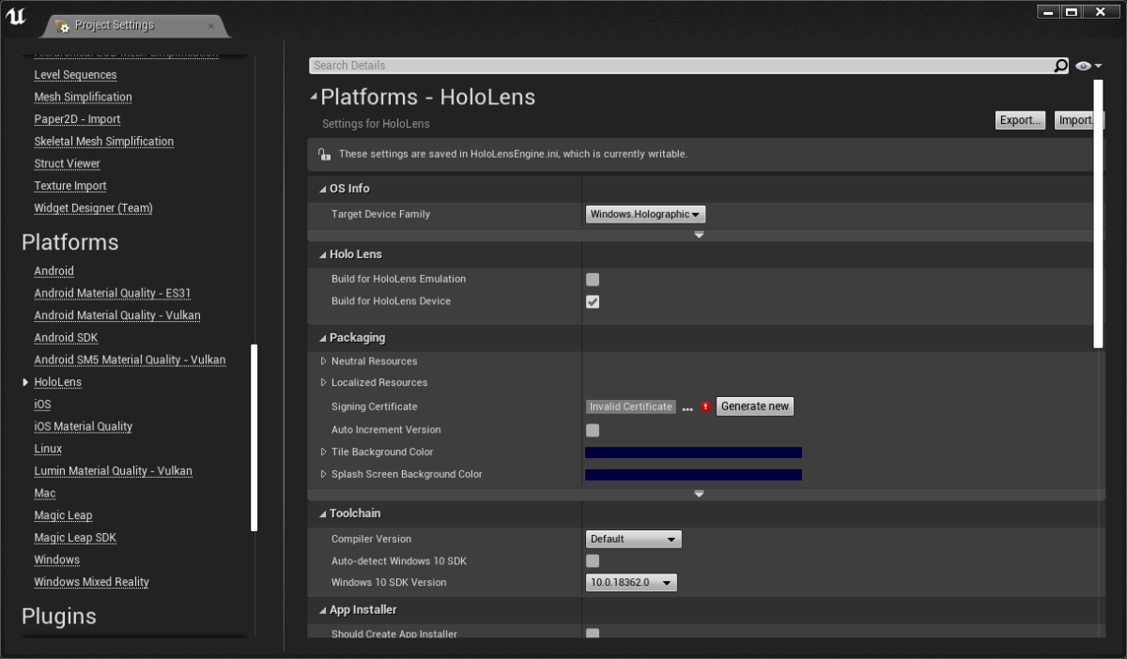The width and height of the screenshot is (1127, 659).
Task: Open Mesh Simplification settings
Action: point(83,98)
